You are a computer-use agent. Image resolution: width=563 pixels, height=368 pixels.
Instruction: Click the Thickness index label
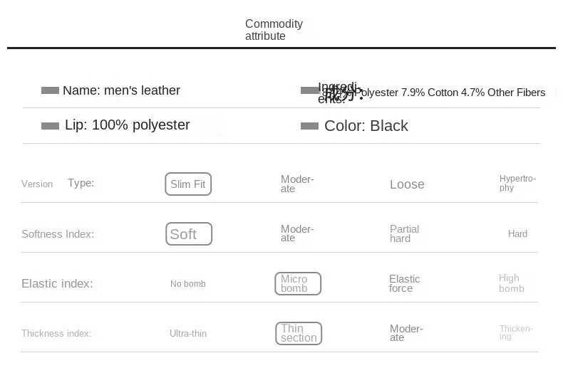click(56, 333)
